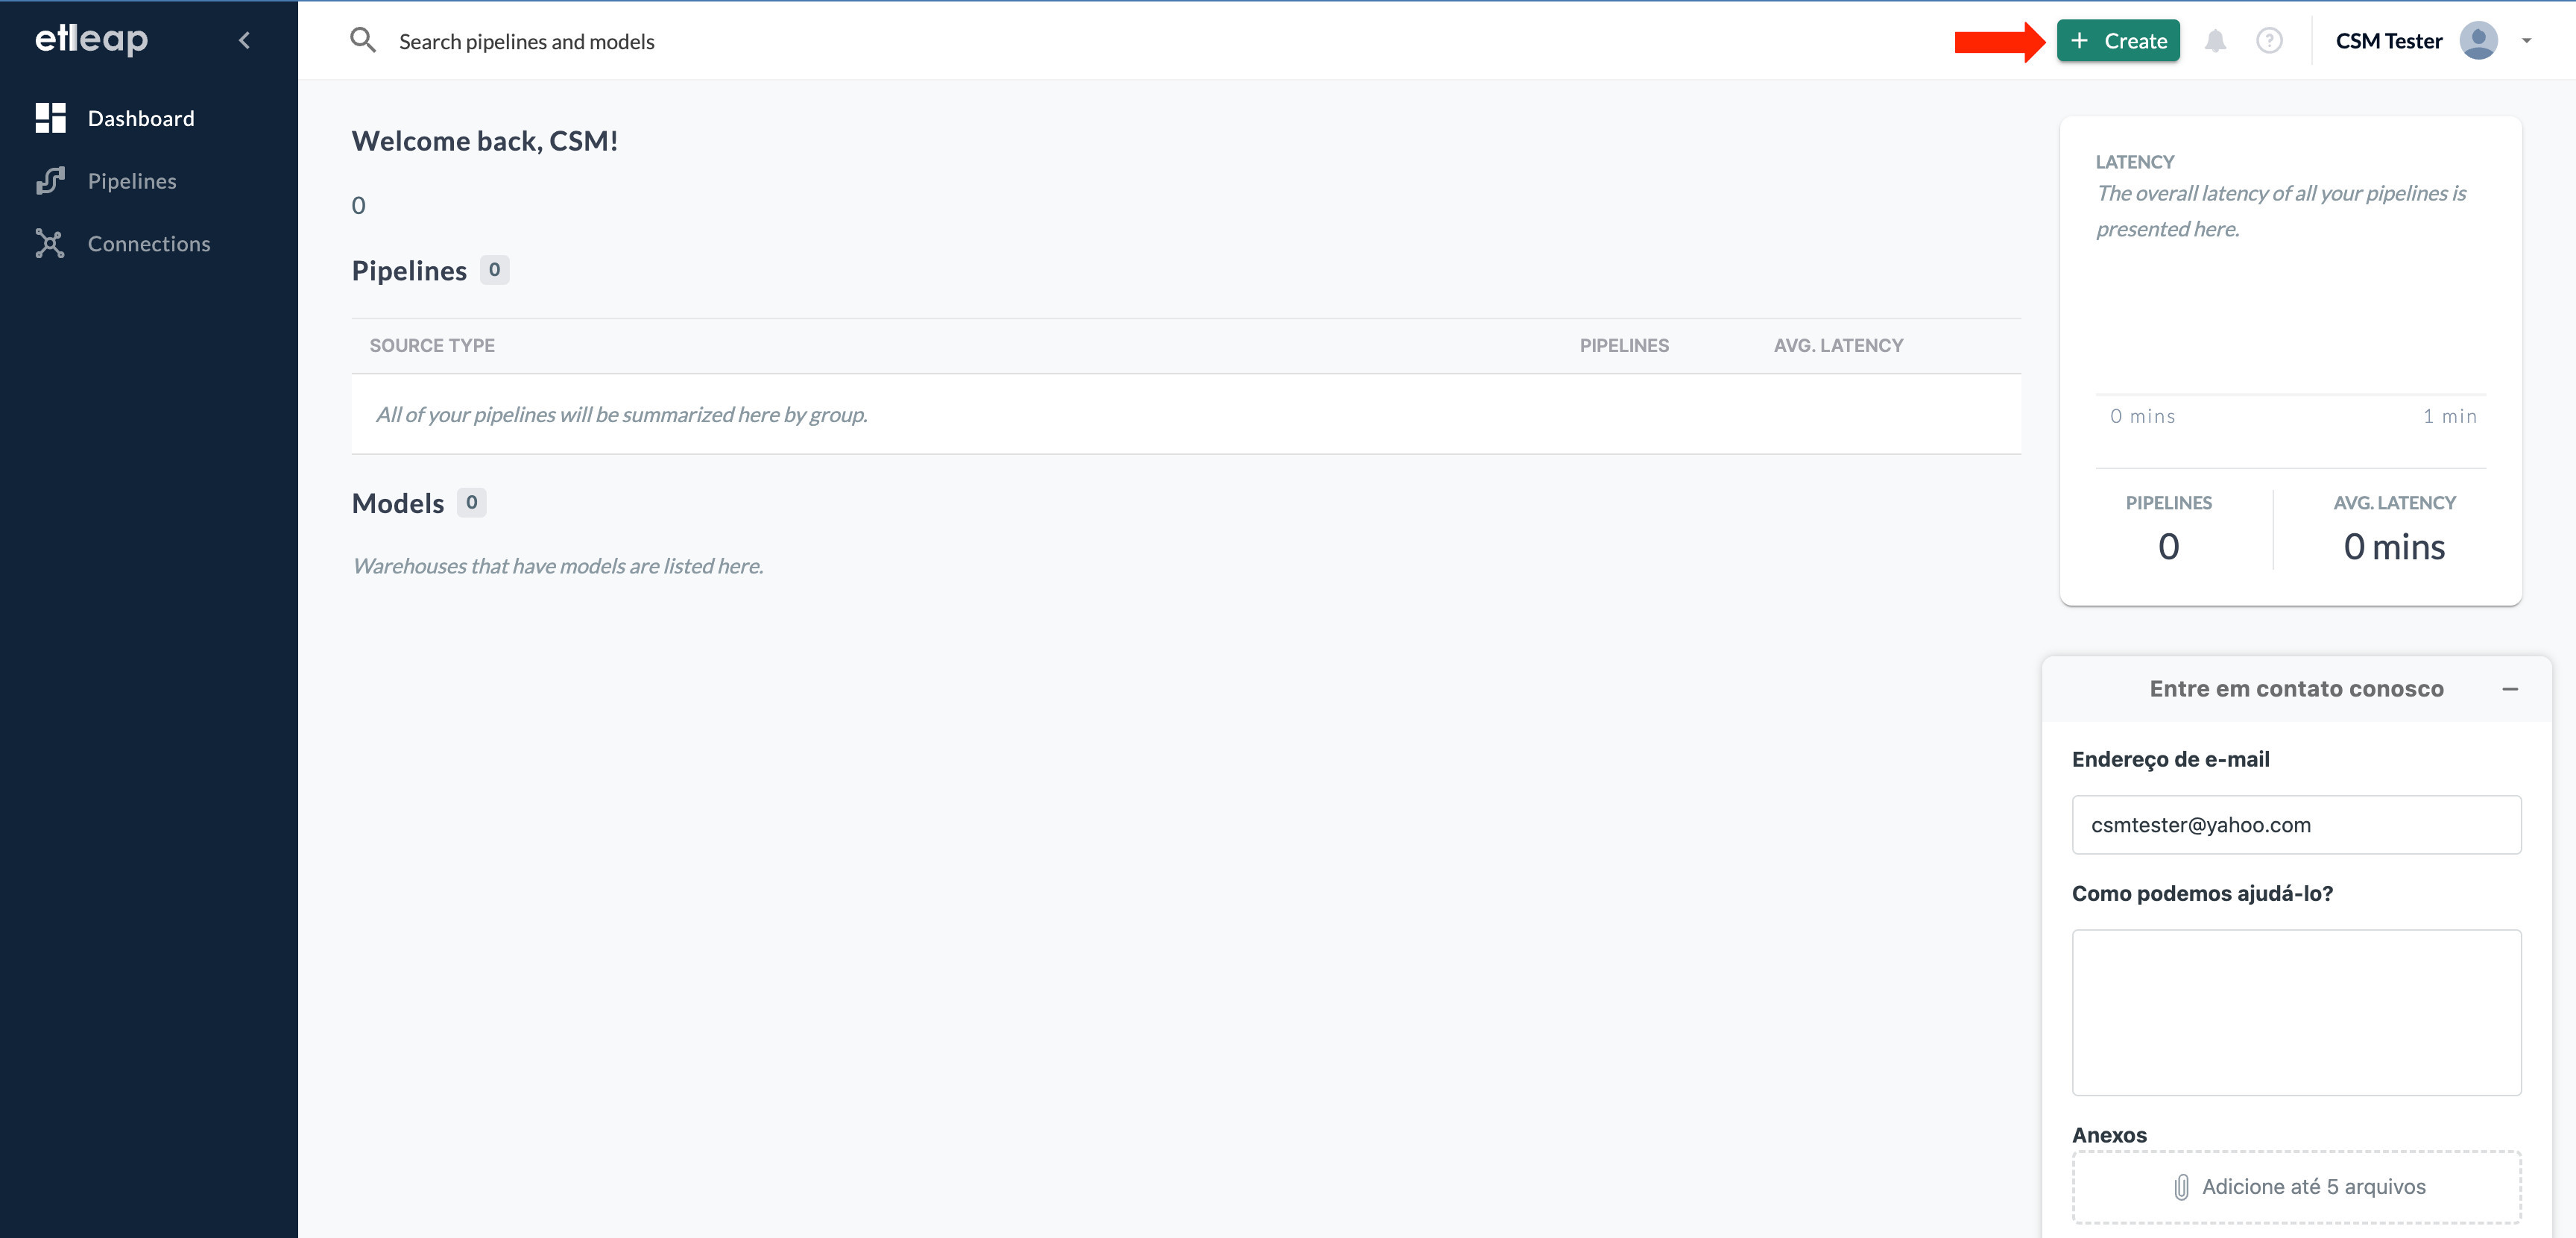Open notifications via the bell icon
Viewport: 2576px width, 1238px height.
coord(2215,41)
